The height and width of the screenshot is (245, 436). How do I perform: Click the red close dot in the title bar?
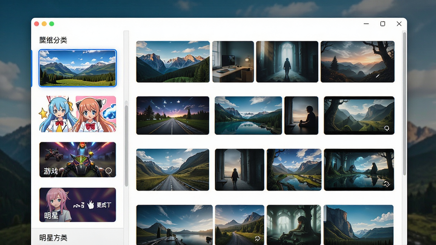pyautogui.click(x=37, y=24)
